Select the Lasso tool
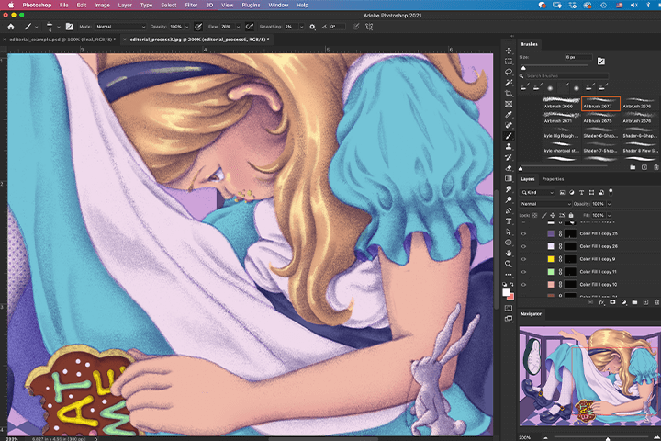This screenshot has width=661, height=441. point(509,72)
